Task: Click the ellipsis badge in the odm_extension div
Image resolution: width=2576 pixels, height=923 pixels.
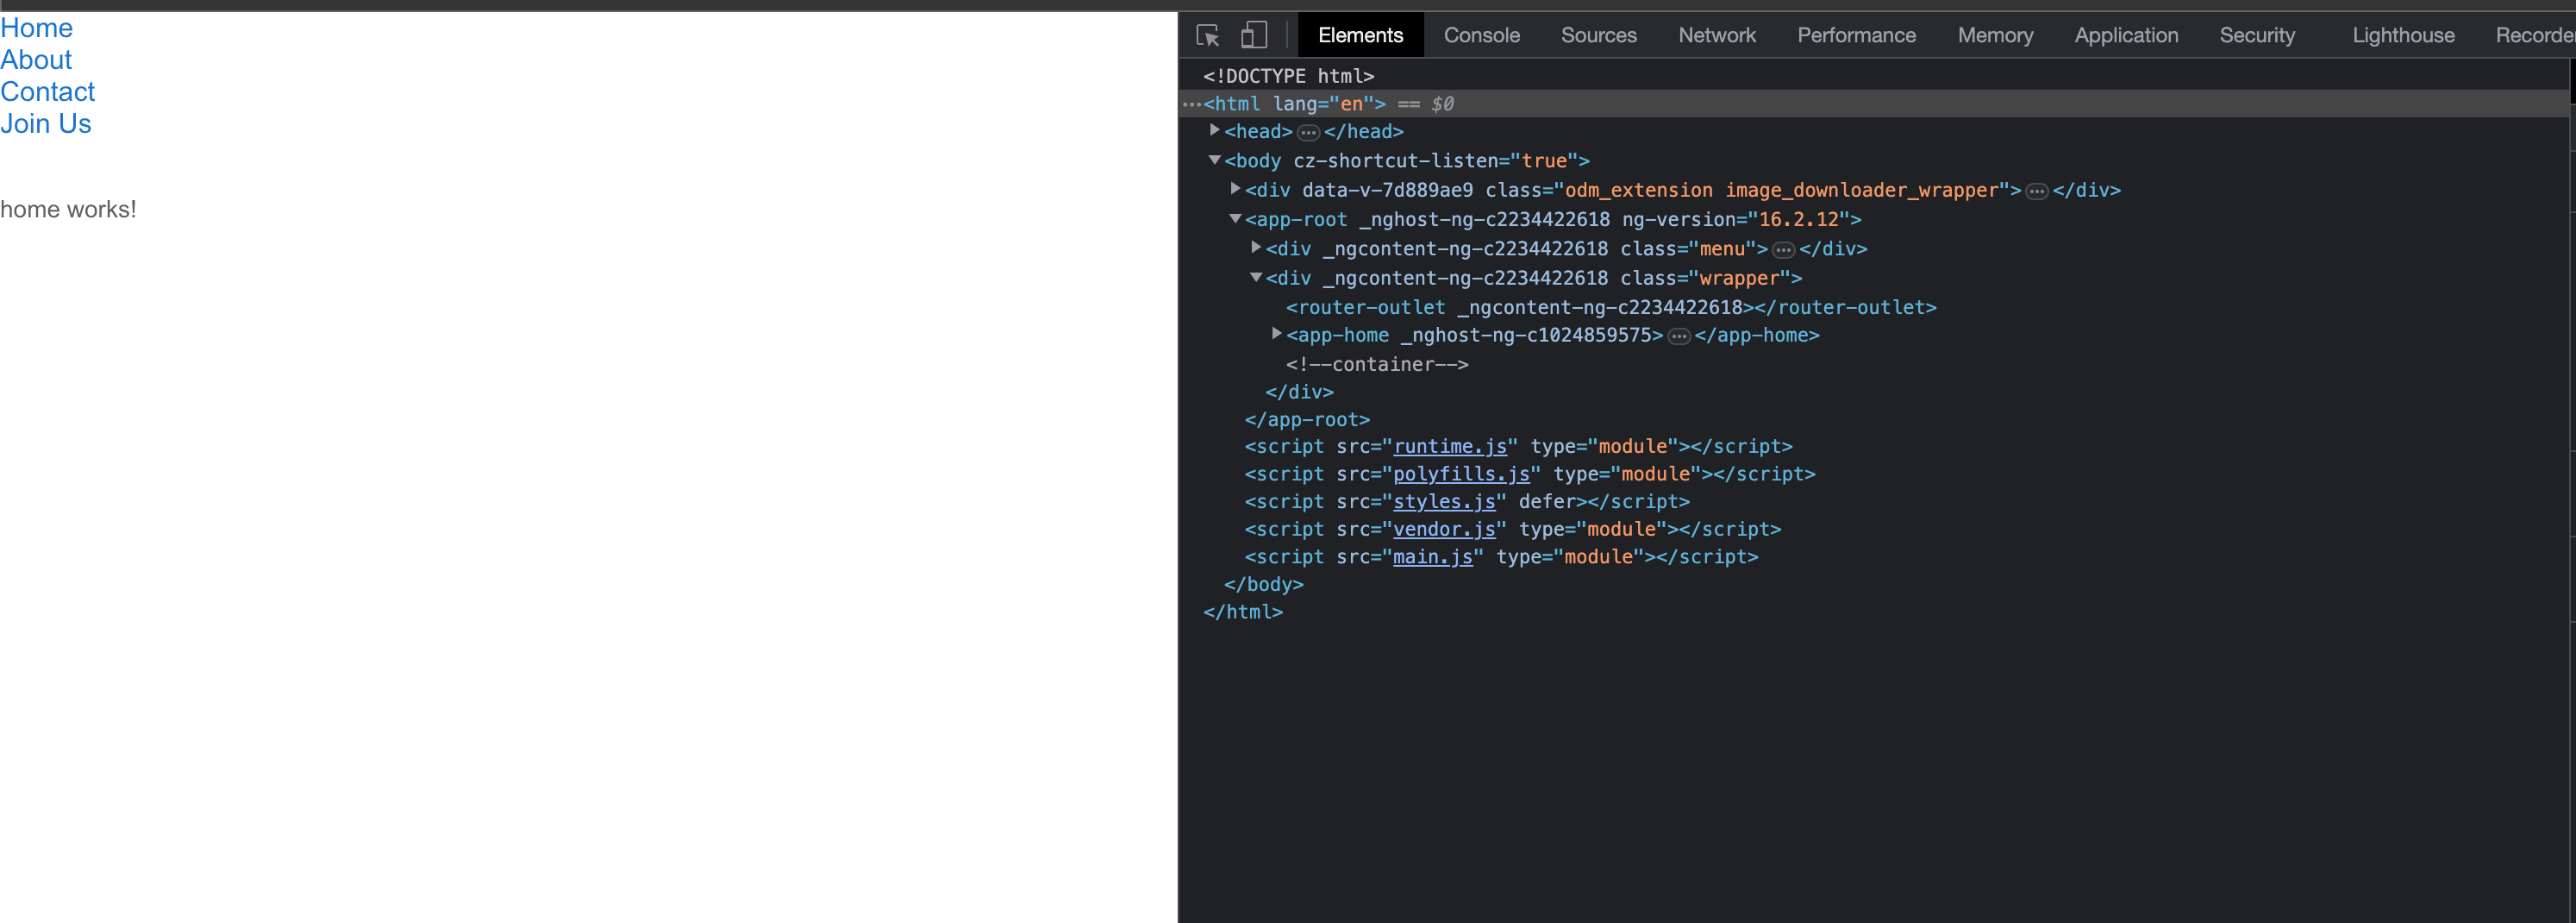Action: (x=2037, y=192)
